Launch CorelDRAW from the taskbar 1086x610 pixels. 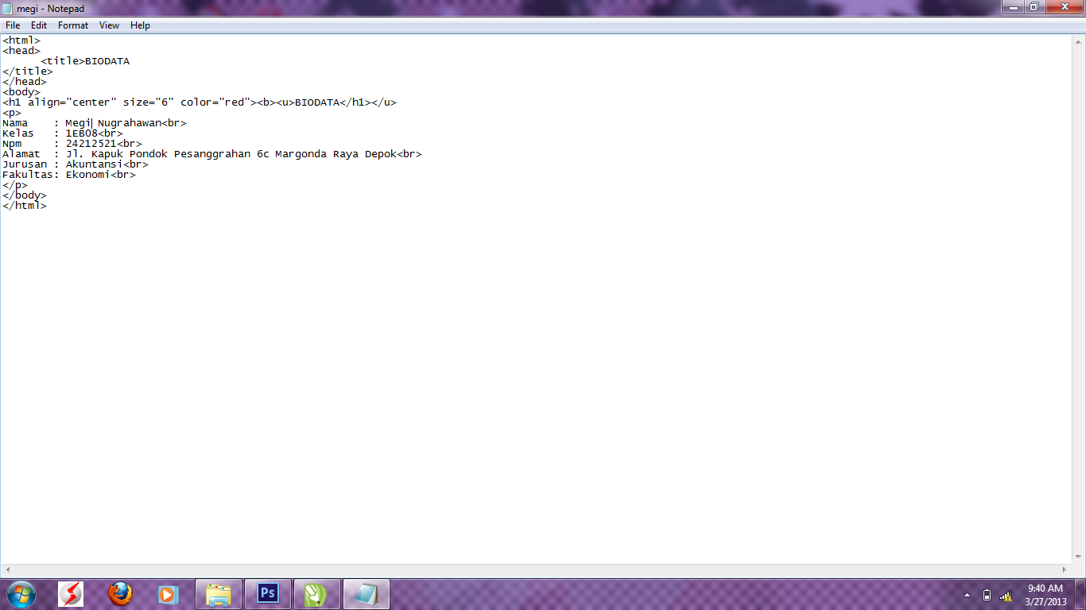click(x=316, y=593)
